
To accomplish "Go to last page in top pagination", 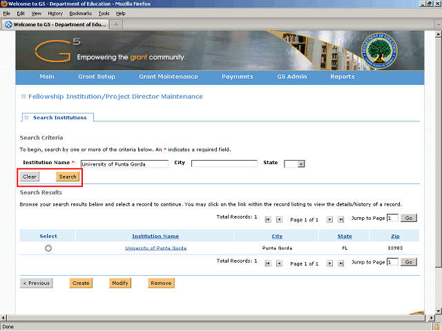I will 340,219.
